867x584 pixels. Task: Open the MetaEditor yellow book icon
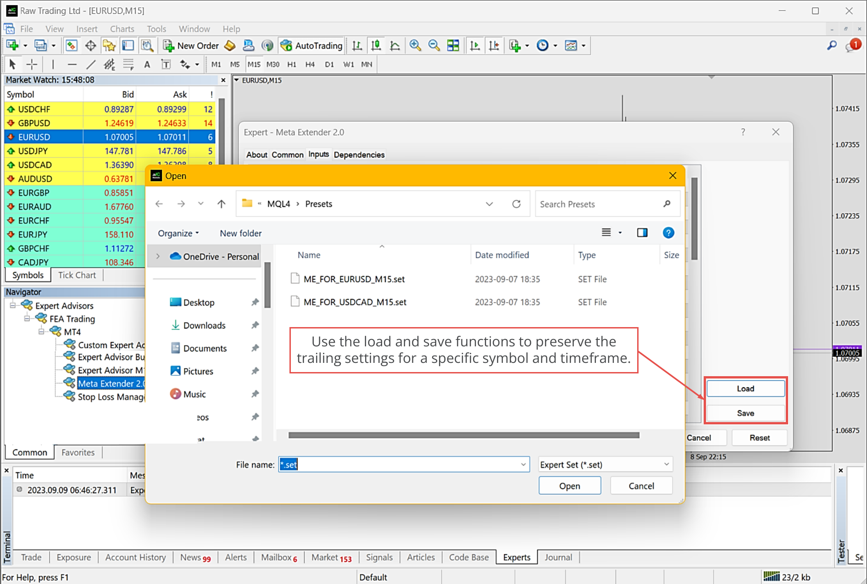230,45
